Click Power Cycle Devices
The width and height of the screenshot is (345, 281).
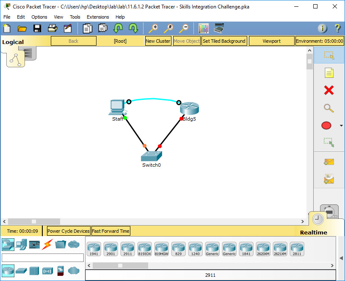pos(69,231)
